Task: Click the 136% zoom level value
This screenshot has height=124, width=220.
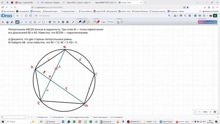Action: point(205,112)
